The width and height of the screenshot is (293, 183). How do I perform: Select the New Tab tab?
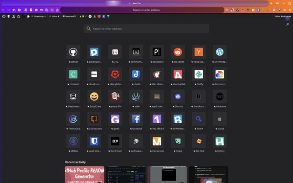tap(135, 3)
